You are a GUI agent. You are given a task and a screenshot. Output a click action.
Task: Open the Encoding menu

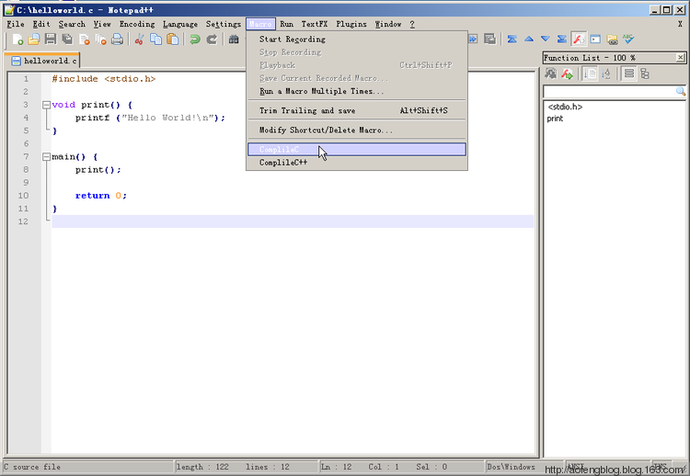click(x=137, y=24)
